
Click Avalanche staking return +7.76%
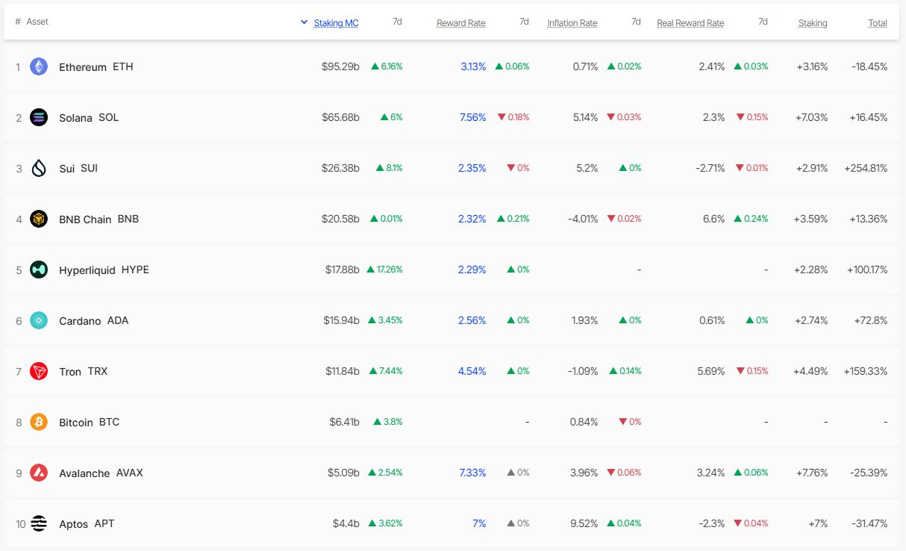click(810, 473)
